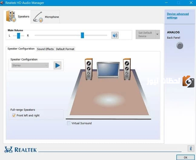Open the Default Format tab

pos(65,49)
